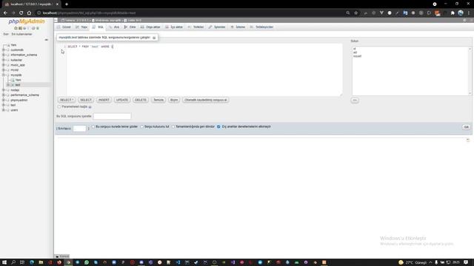Select the 'soyad' column in Sütun list
The image size is (474, 266).
click(x=357, y=56)
